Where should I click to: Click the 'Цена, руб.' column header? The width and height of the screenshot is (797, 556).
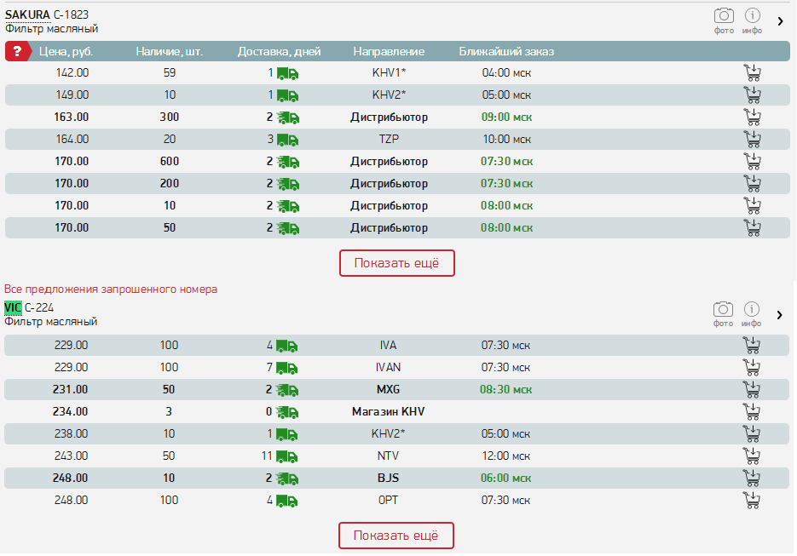click(x=66, y=52)
